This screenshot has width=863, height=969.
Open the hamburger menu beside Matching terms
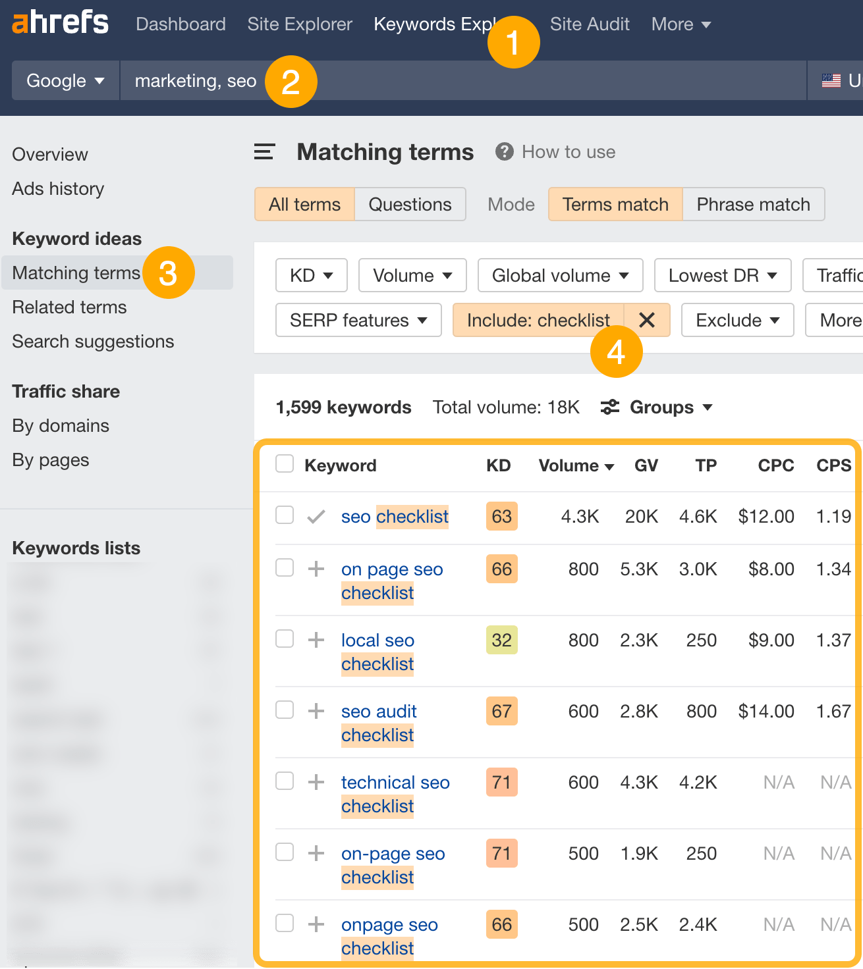coord(264,151)
